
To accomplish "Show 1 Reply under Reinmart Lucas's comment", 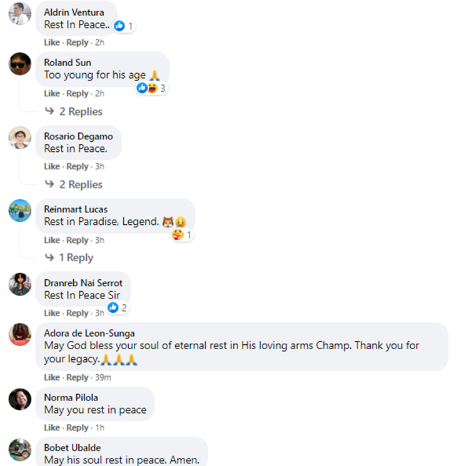I will [76, 258].
